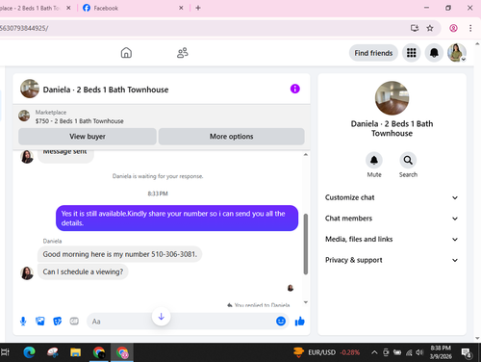Search in conversation magnifier icon
The height and width of the screenshot is (362, 481).
(x=408, y=160)
